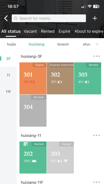104x184 pixels.
Task: Open rented room 303
Action: click(x=88, y=78)
